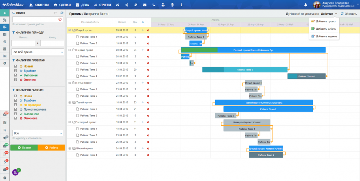The height and width of the screenshot is (181, 360).
Task: Click the refresh icon in search panel
Action: (62, 13)
